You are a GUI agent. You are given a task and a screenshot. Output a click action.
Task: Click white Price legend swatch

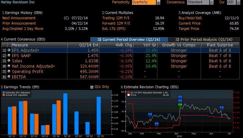[x=128, y=95]
